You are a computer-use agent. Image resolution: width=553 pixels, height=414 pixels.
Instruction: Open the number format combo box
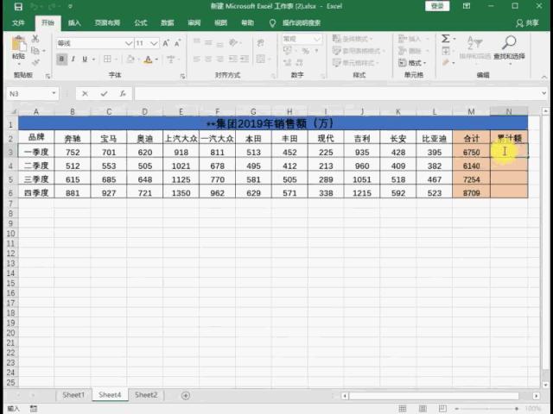click(x=302, y=39)
